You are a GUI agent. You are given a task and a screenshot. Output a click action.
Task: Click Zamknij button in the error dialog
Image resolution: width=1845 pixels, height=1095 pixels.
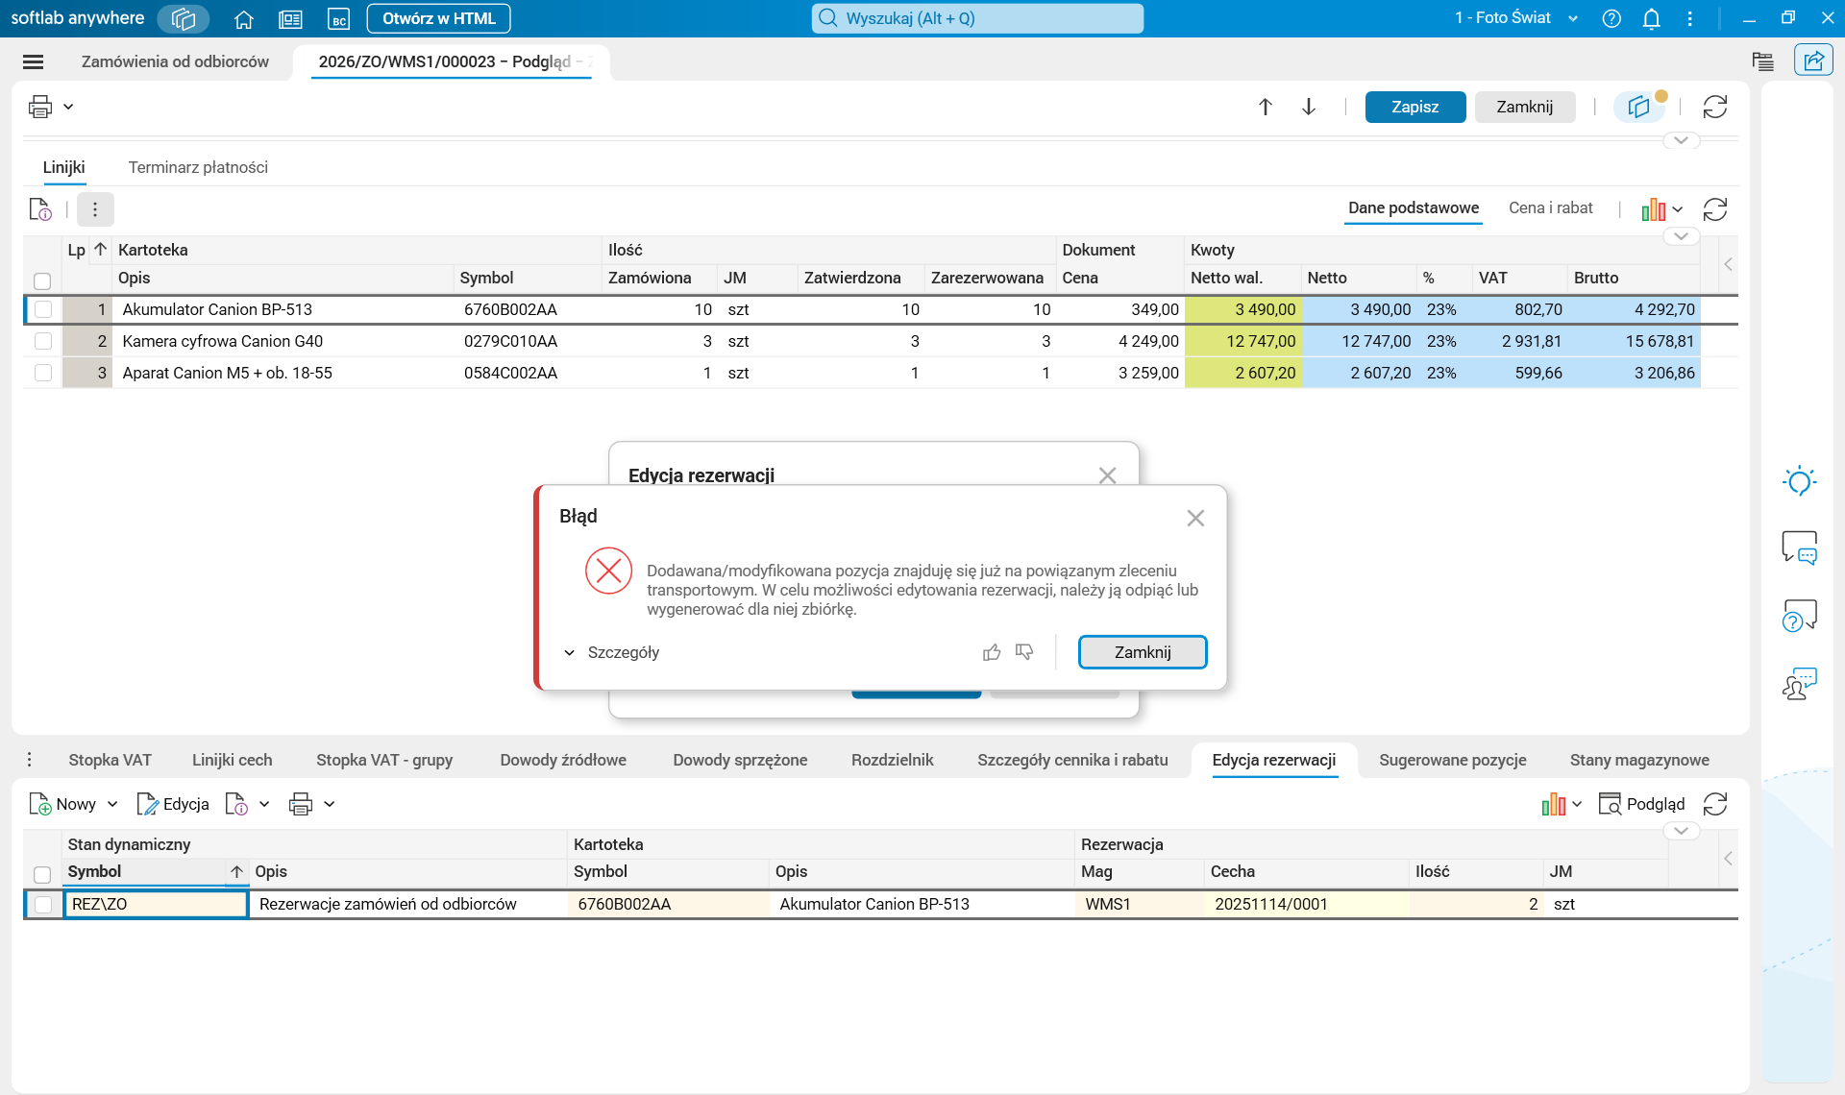tap(1142, 652)
